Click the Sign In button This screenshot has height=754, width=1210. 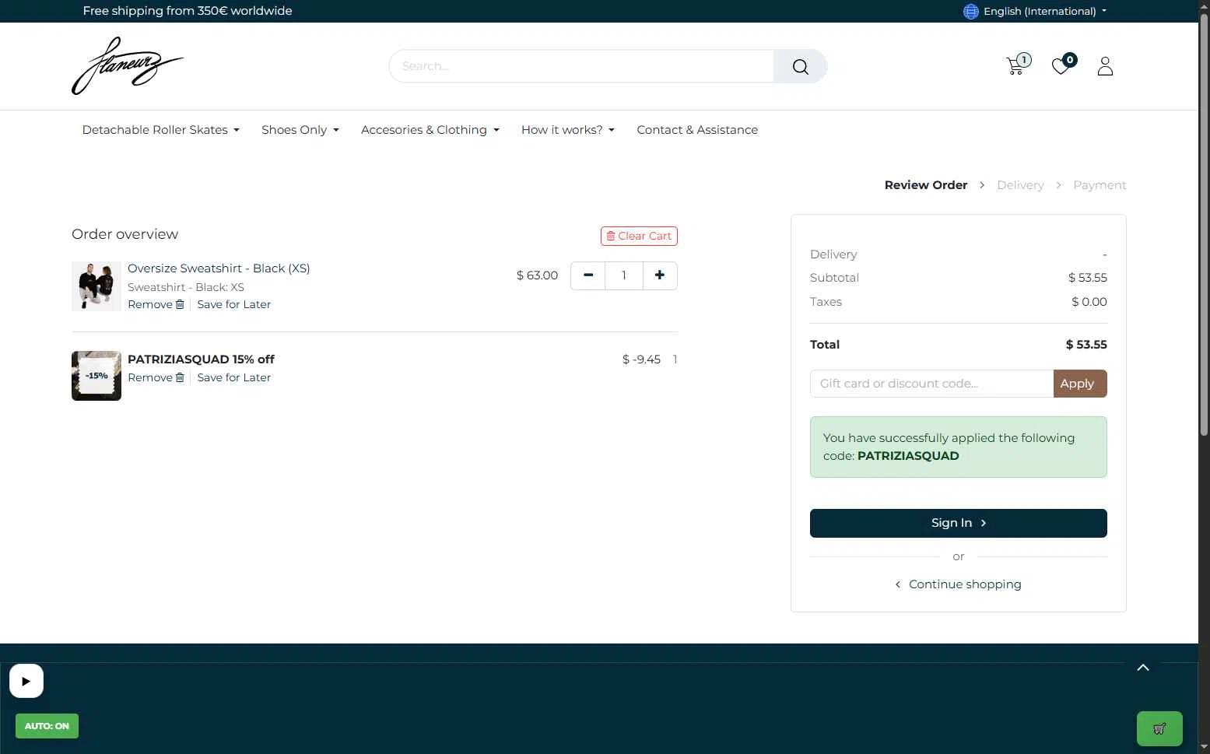[958, 523]
